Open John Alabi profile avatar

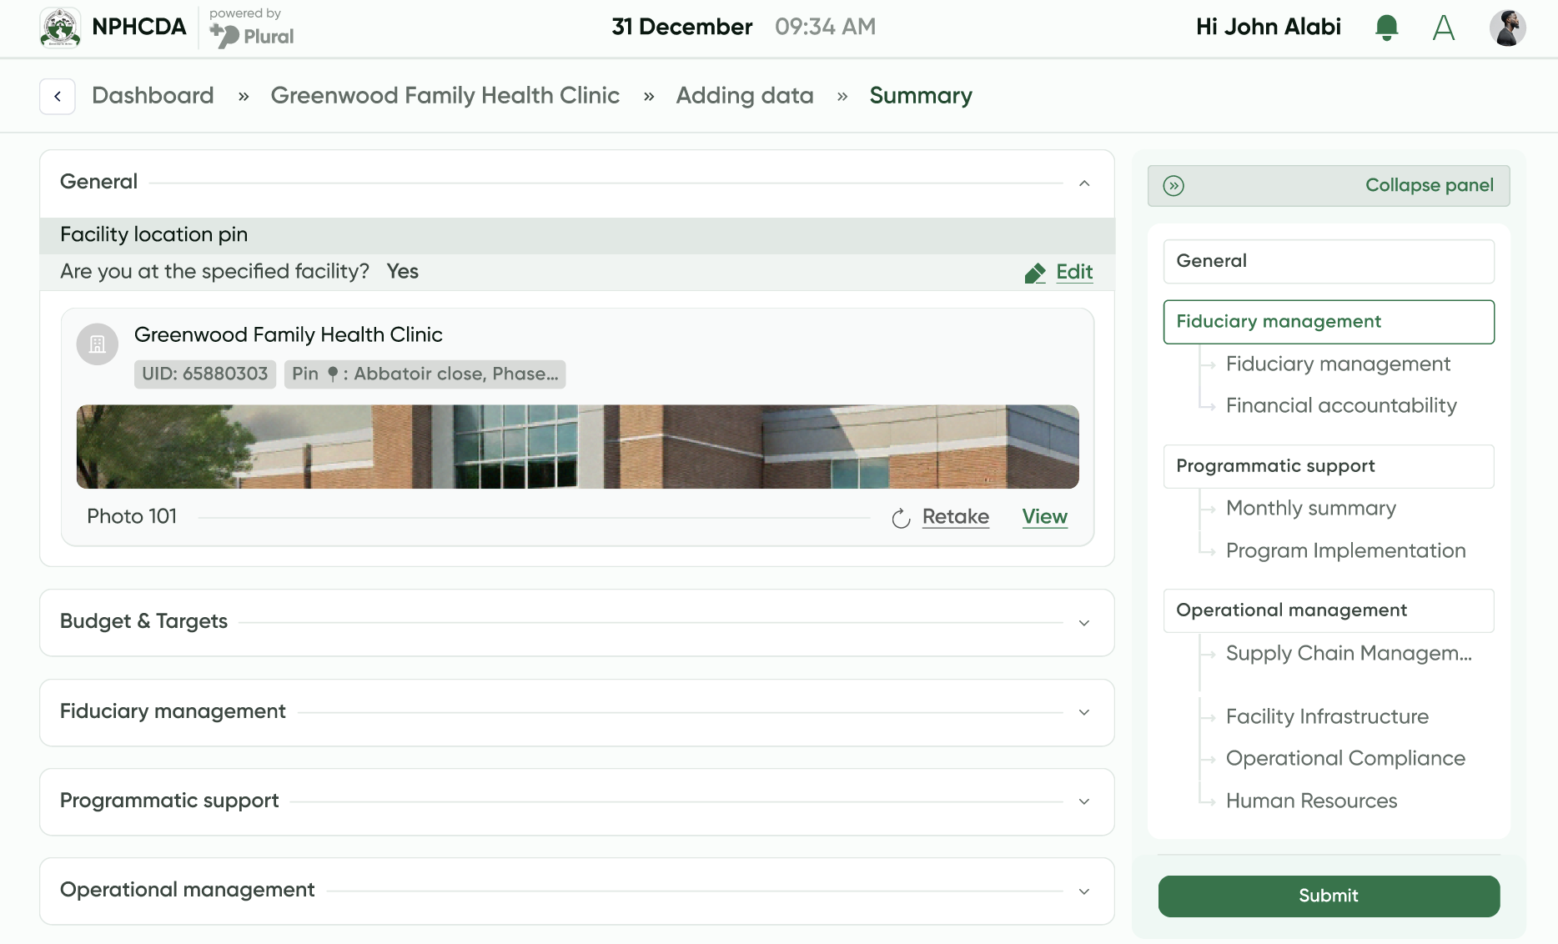pos(1508,28)
